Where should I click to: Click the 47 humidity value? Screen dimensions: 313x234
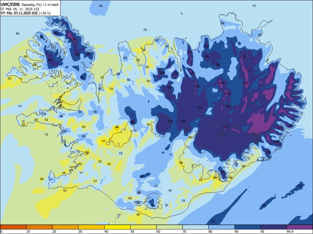(x=87, y=152)
